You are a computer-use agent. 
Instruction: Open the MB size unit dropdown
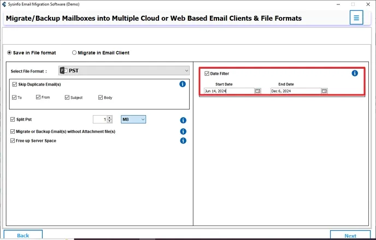(133, 119)
